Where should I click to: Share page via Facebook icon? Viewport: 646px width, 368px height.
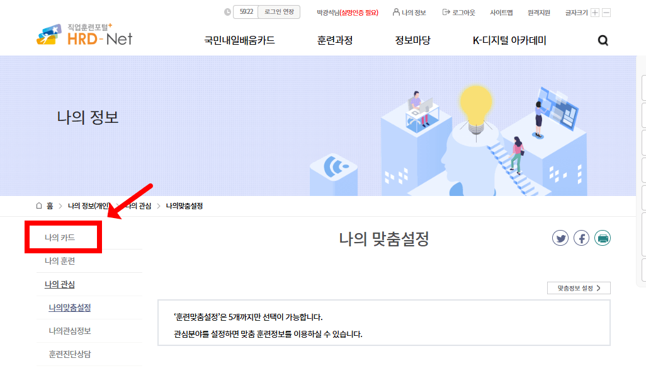tap(581, 238)
